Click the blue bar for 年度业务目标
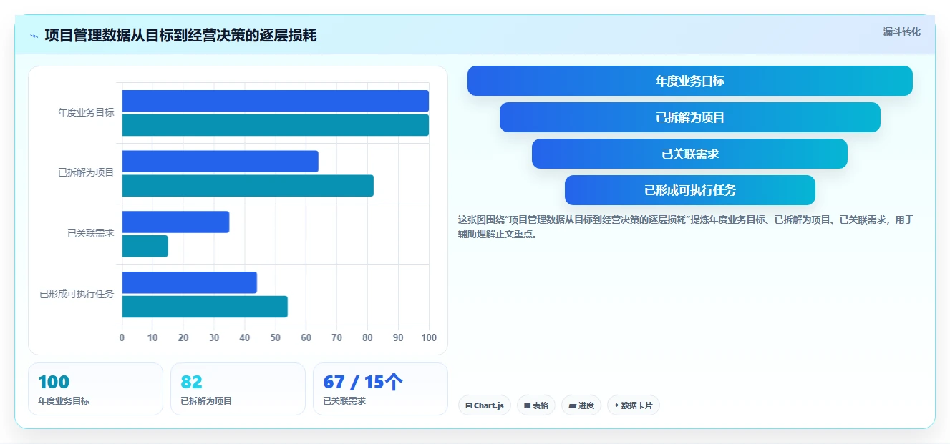Screen dimensions: 950x444 click(x=276, y=101)
